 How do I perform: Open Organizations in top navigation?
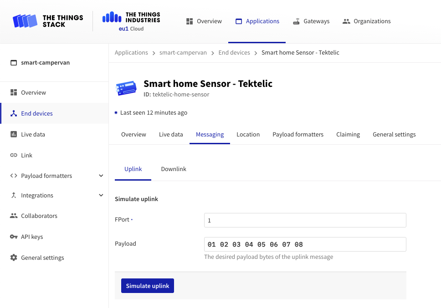pyautogui.click(x=366, y=21)
